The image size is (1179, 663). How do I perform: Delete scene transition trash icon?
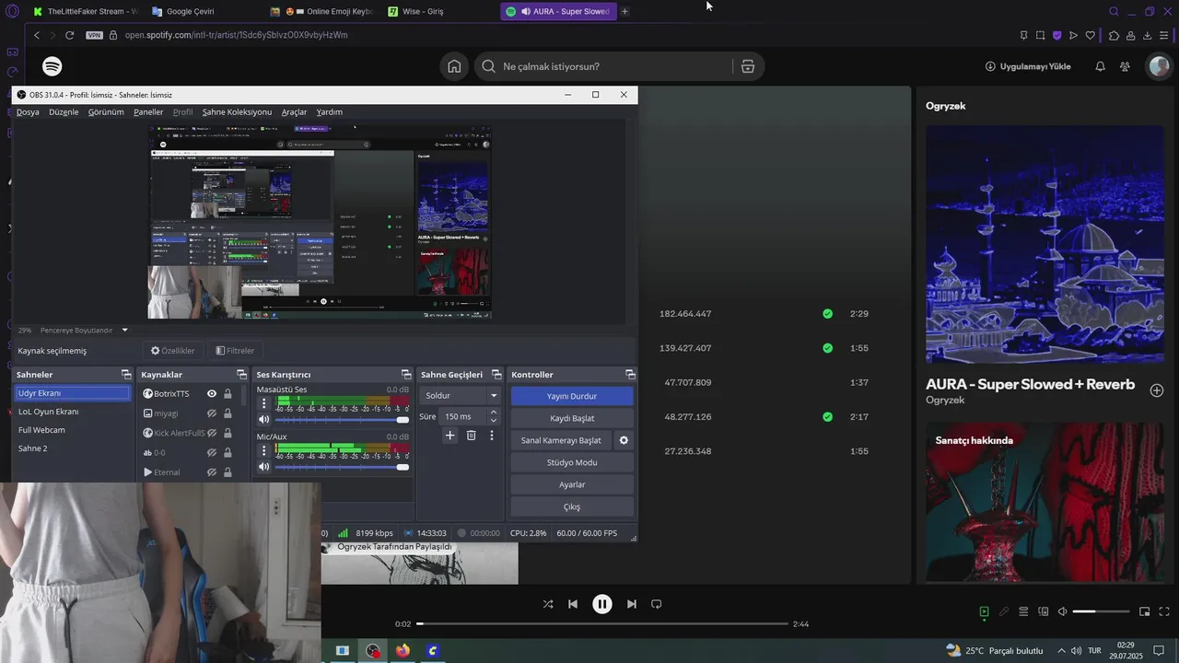(x=471, y=436)
